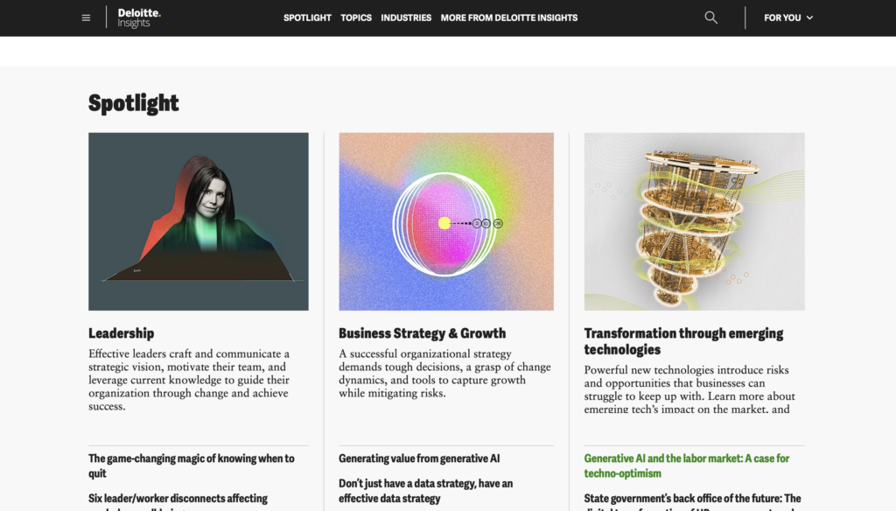
Task: Expand the For You dropdown
Action: pyautogui.click(x=788, y=17)
